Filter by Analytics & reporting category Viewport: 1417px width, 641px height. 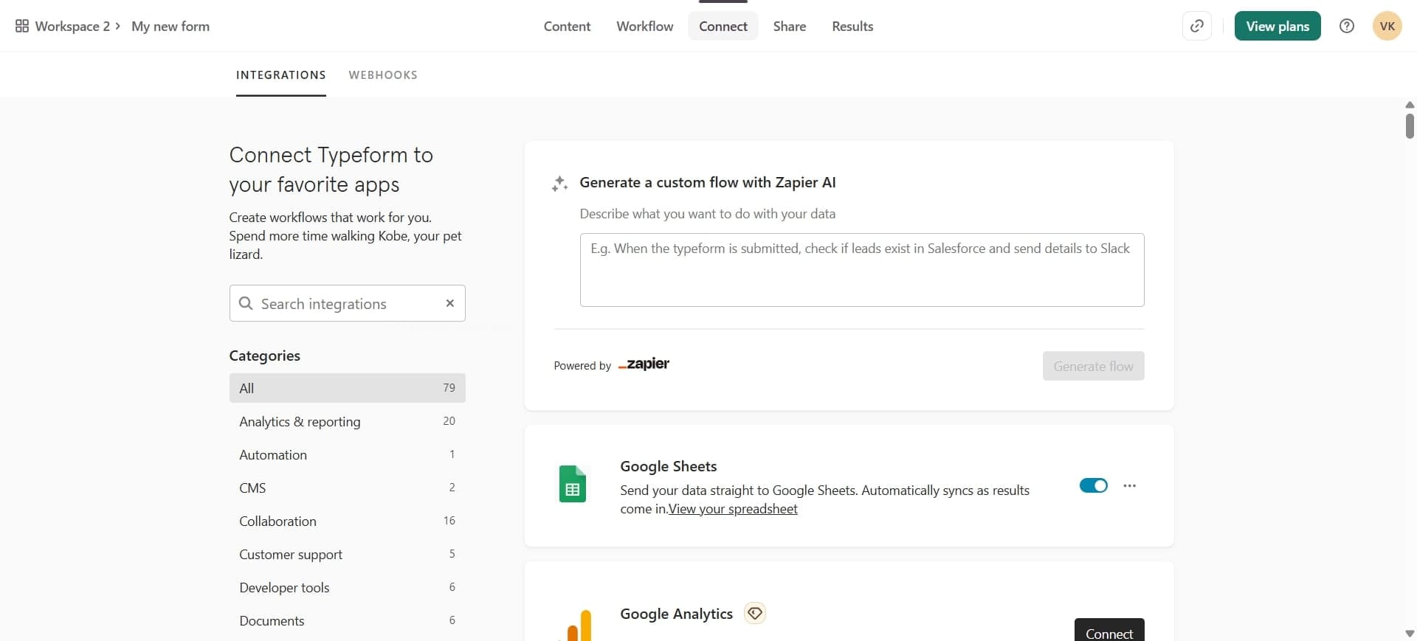347,421
